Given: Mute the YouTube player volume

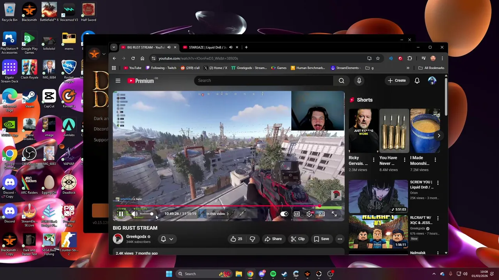Looking at the screenshot, I should coord(134,214).
